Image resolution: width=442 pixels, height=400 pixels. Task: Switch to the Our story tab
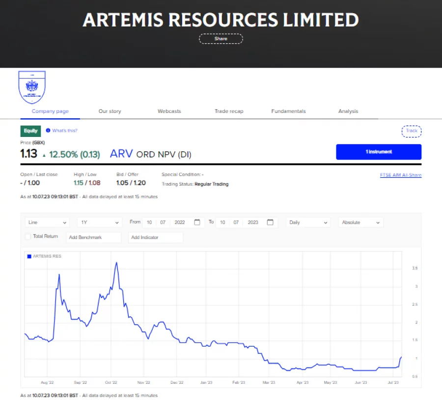click(x=110, y=111)
